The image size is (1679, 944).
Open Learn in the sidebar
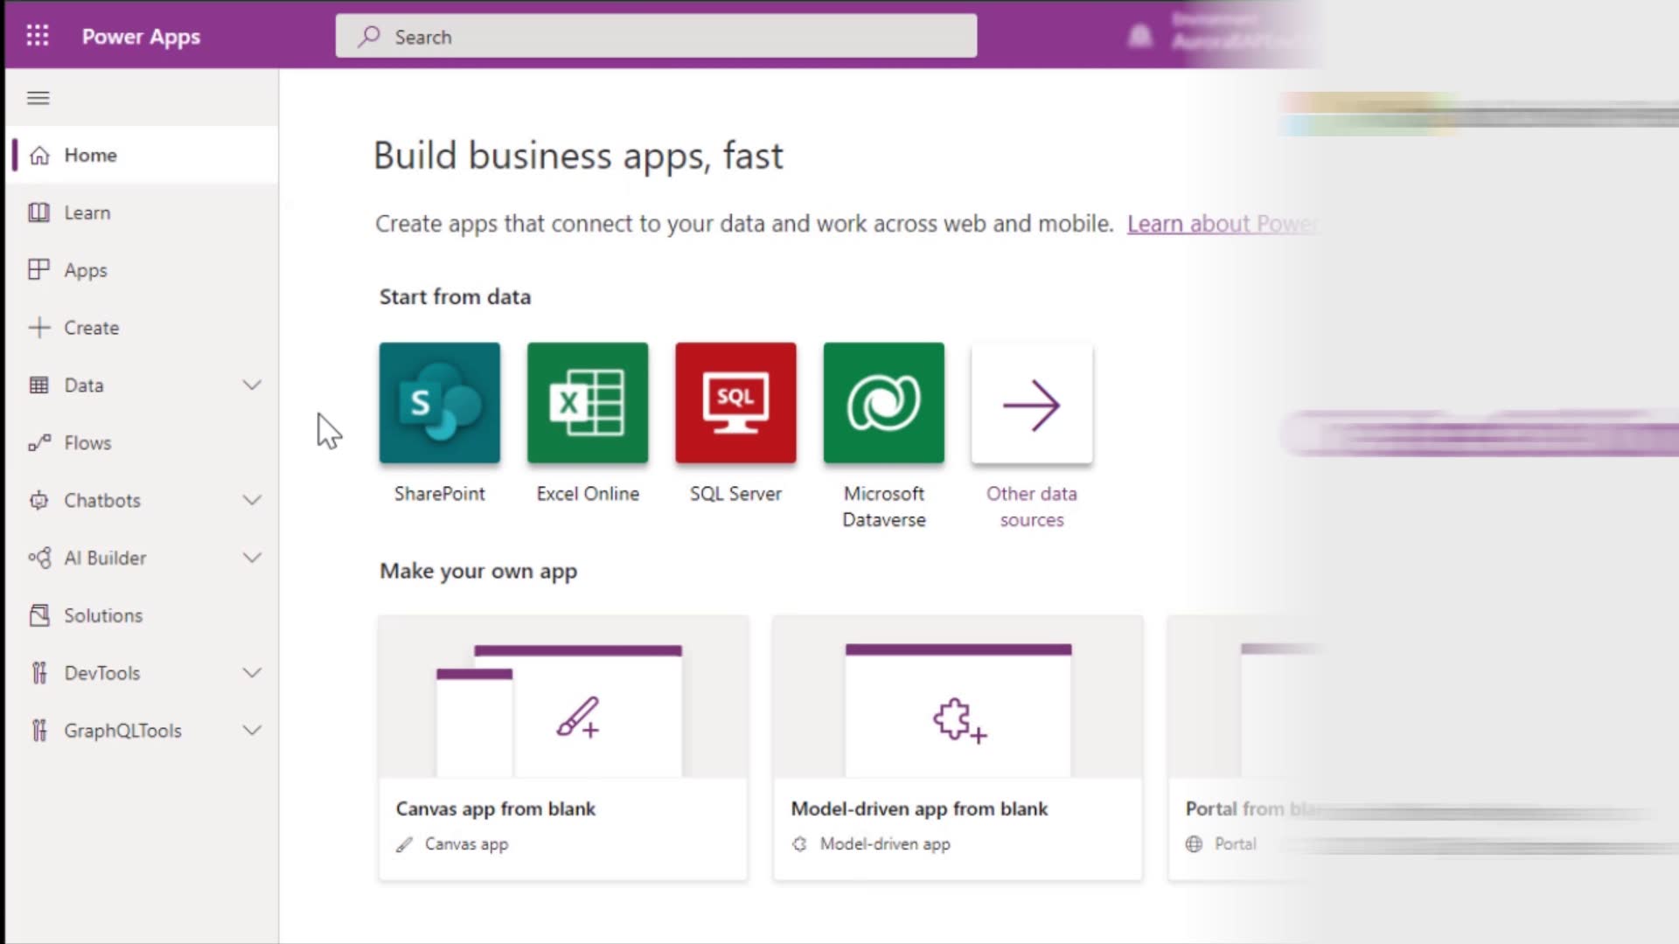[143, 212]
